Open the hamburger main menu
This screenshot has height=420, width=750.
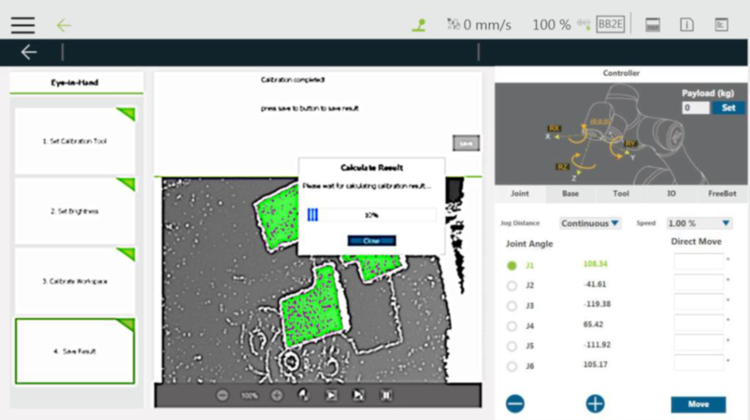22,25
